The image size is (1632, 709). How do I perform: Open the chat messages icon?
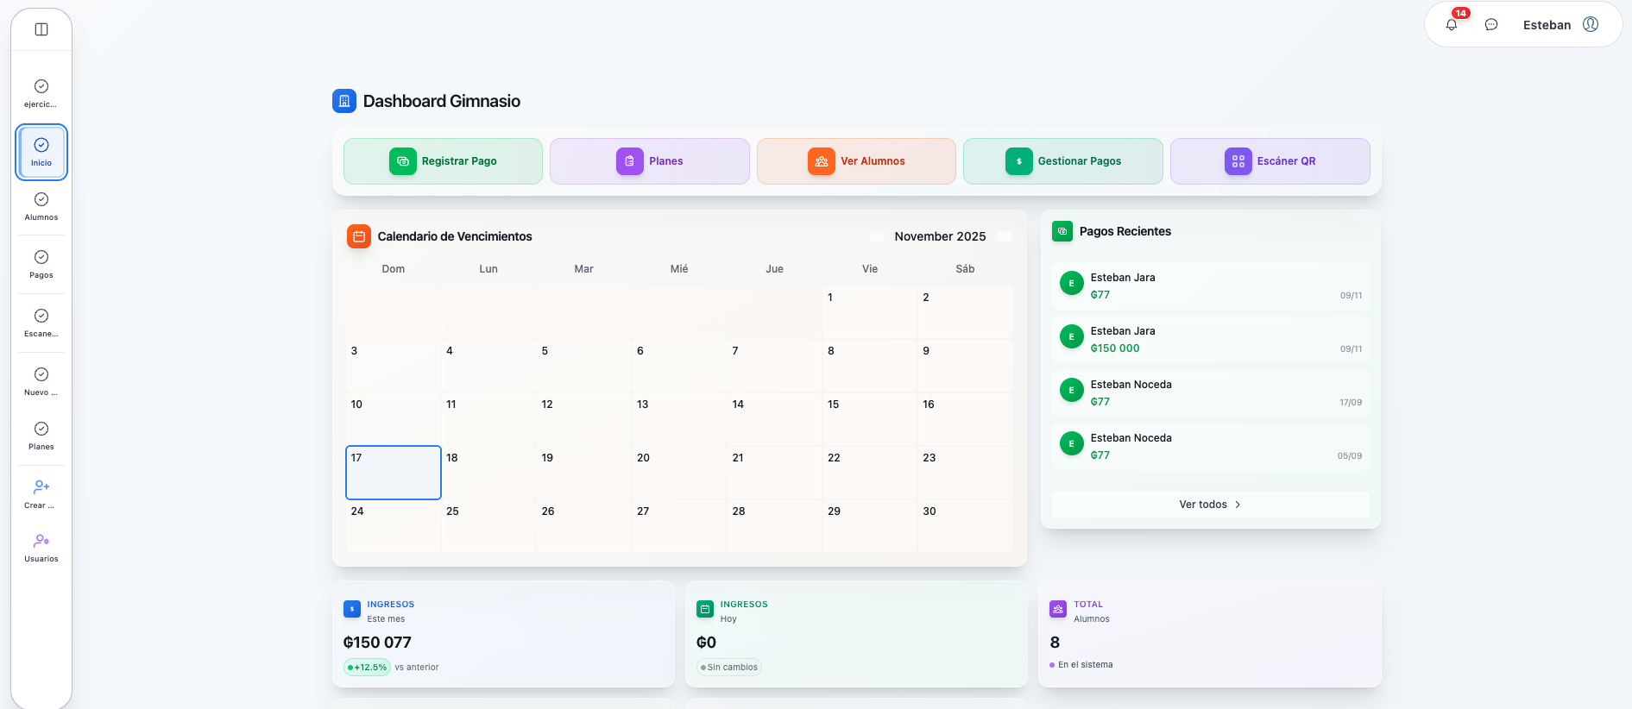1491,25
